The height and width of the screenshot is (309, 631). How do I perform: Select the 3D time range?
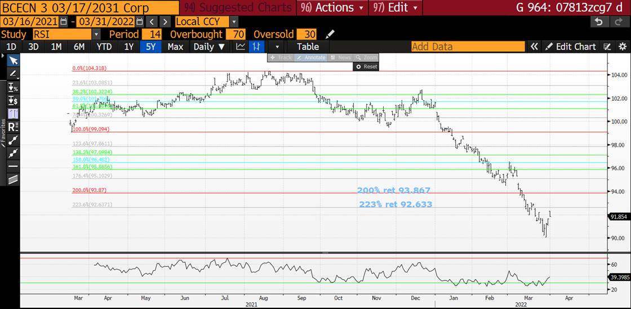pos(33,47)
